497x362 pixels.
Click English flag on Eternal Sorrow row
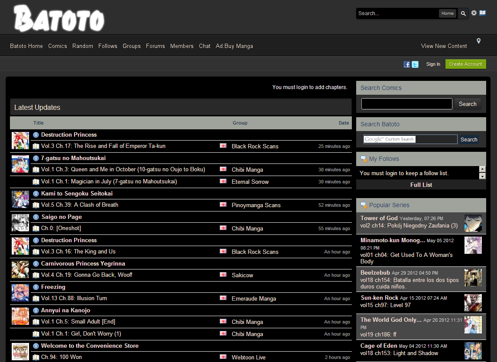pyautogui.click(x=223, y=181)
